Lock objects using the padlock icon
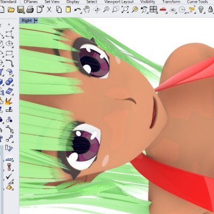The height and width of the screenshot is (214, 214). [x=211, y=9]
